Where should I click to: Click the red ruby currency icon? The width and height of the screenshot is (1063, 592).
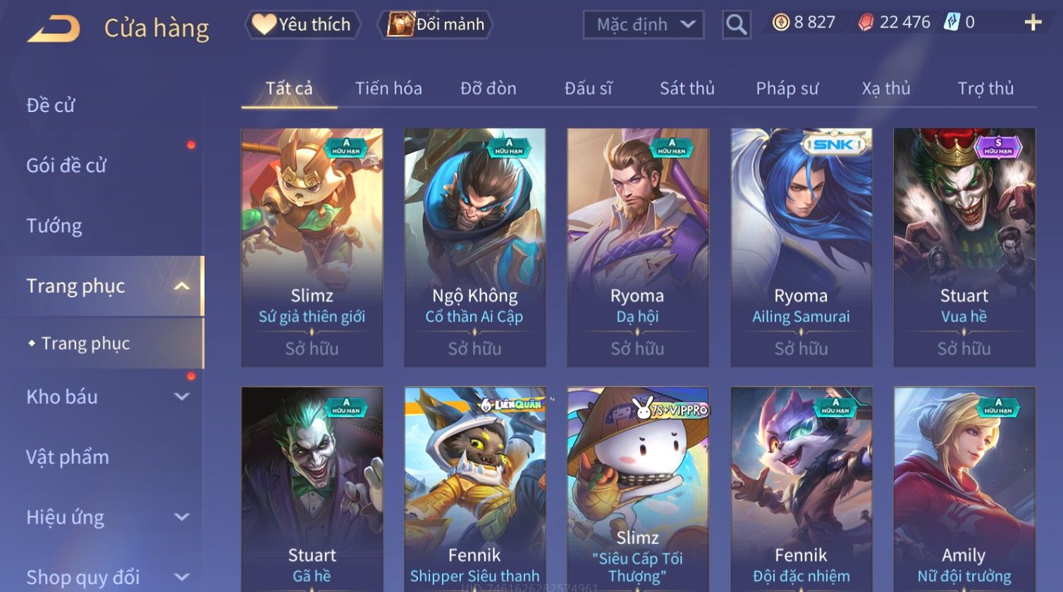click(x=866, y=23)
